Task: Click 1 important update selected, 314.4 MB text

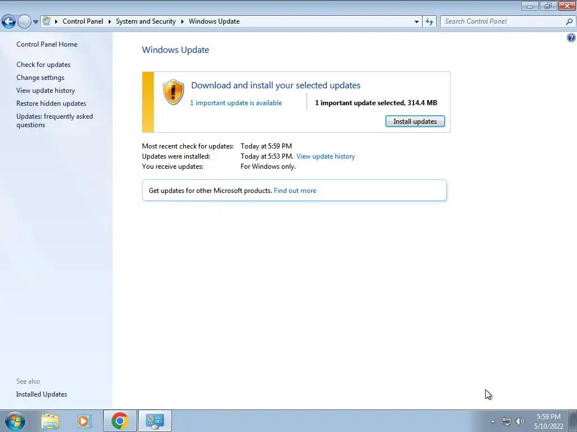Action: [x=376, y=103]
